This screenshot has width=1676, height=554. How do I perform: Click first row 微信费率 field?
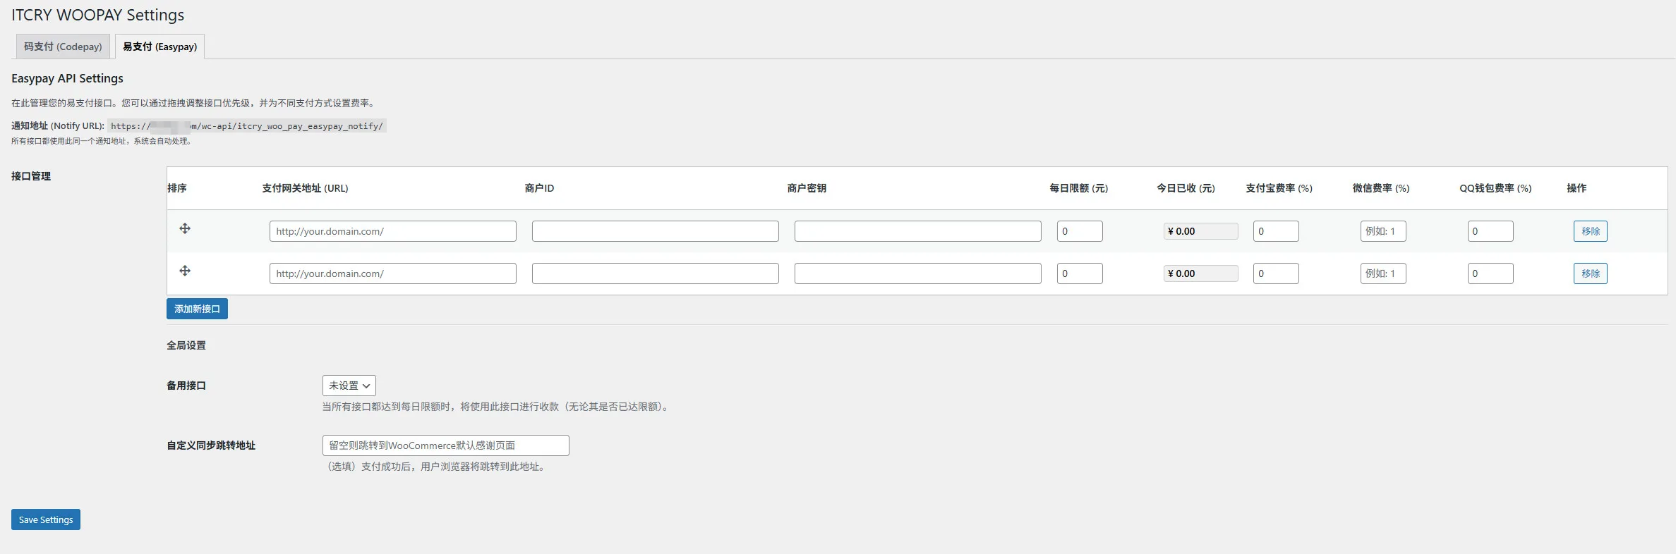(x=1383, y=231)
